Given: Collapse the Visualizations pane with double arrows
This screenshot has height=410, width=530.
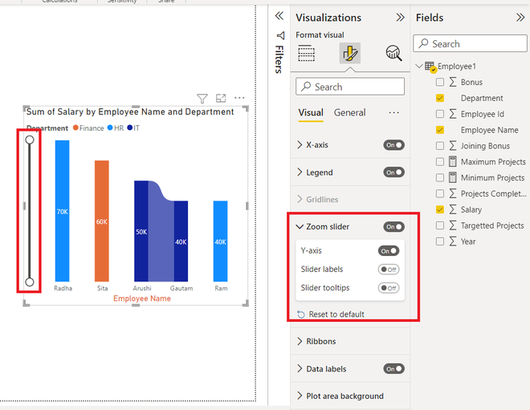Looking at the screenshot, I should click(x=400, y=18).
